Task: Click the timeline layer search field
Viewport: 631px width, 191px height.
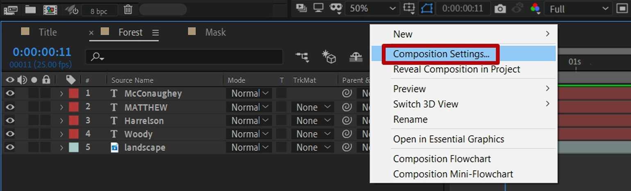Action: pos(184,57)
